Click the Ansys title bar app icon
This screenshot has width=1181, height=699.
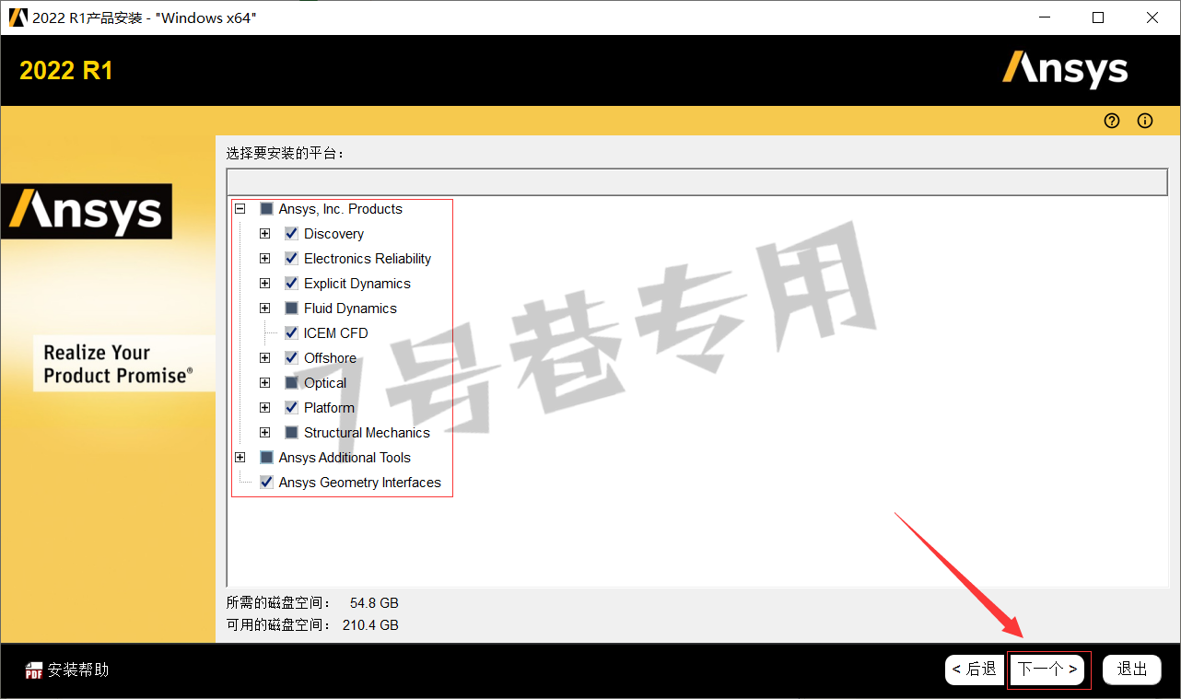(18, 17)
